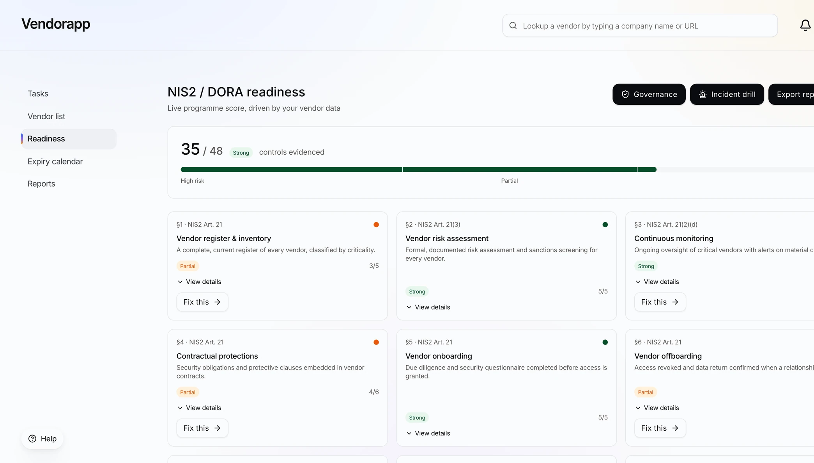Click the 5/5 score on Vendor risk assessment card
The image size is (814, 463).
603,291
